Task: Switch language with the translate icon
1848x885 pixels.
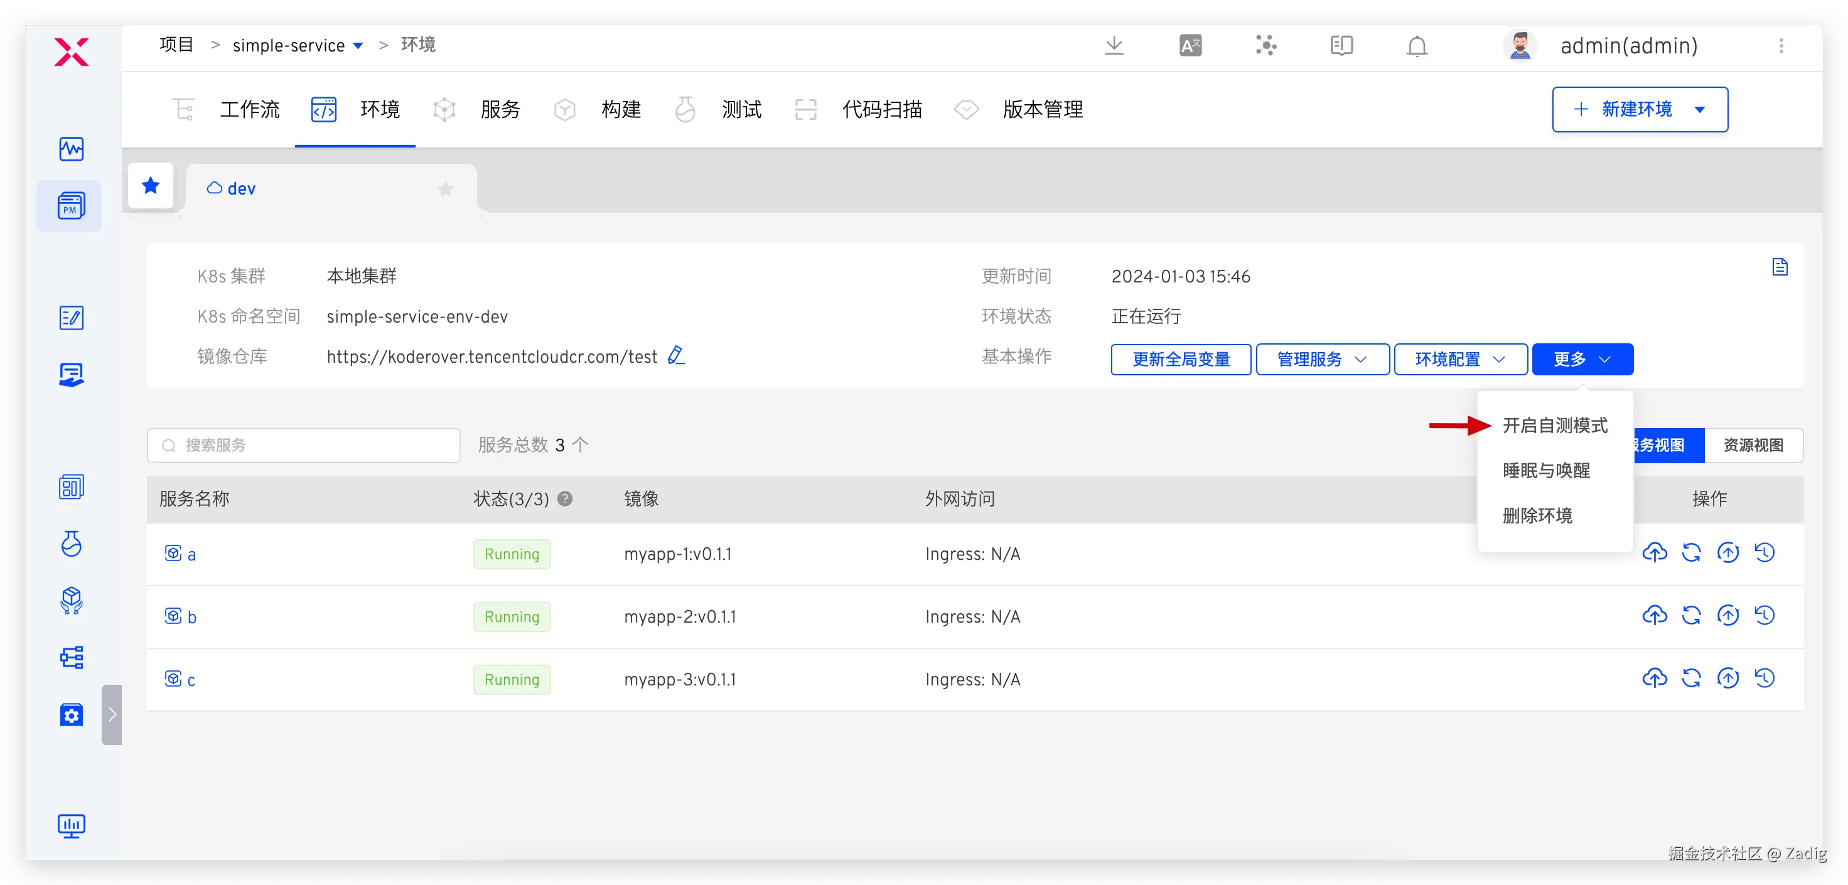Action: coord(1190,46)
